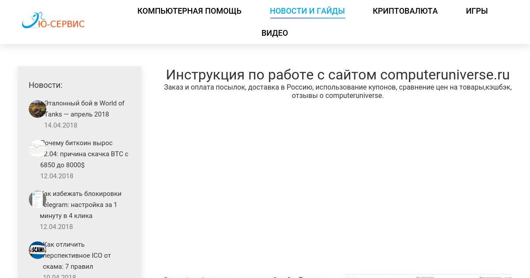The width and height of the screenshot is (530, 278).
Task: Go to the Криптовалюта section
Action: (405, 11)
